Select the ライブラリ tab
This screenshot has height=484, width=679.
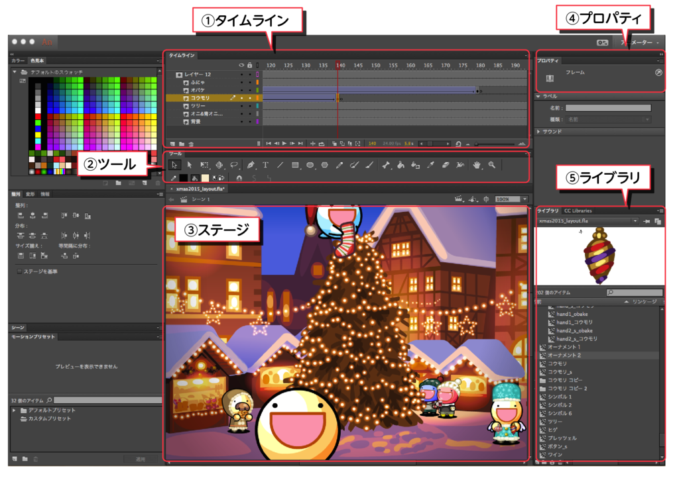548,211
